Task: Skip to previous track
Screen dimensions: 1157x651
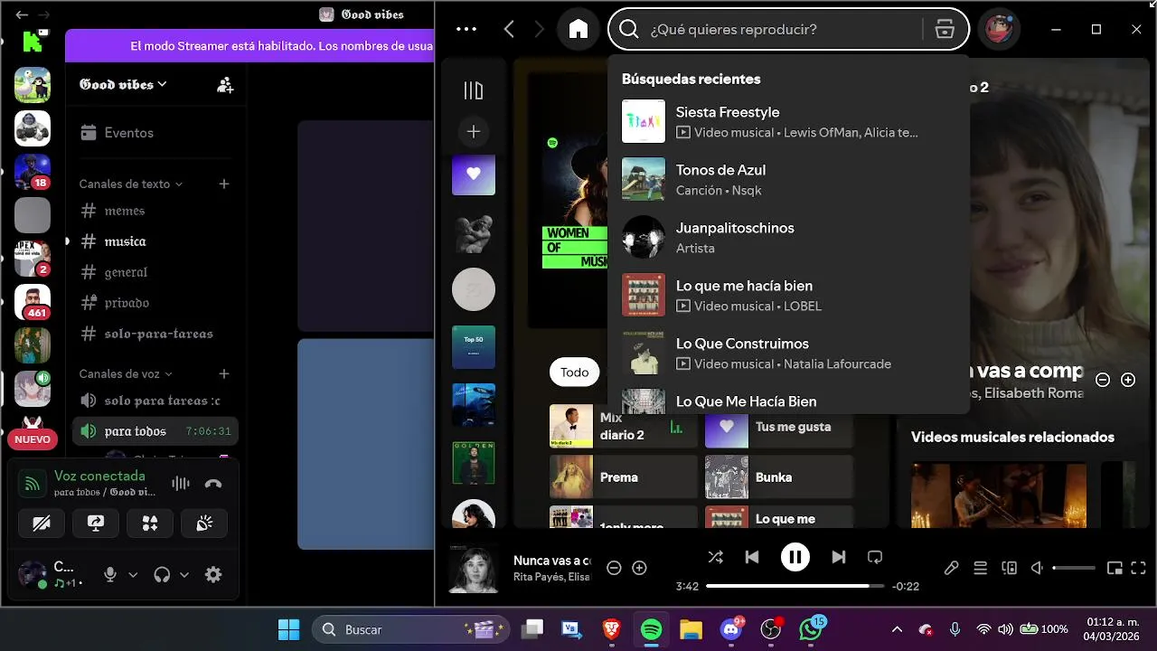Action: coord(752,557)
